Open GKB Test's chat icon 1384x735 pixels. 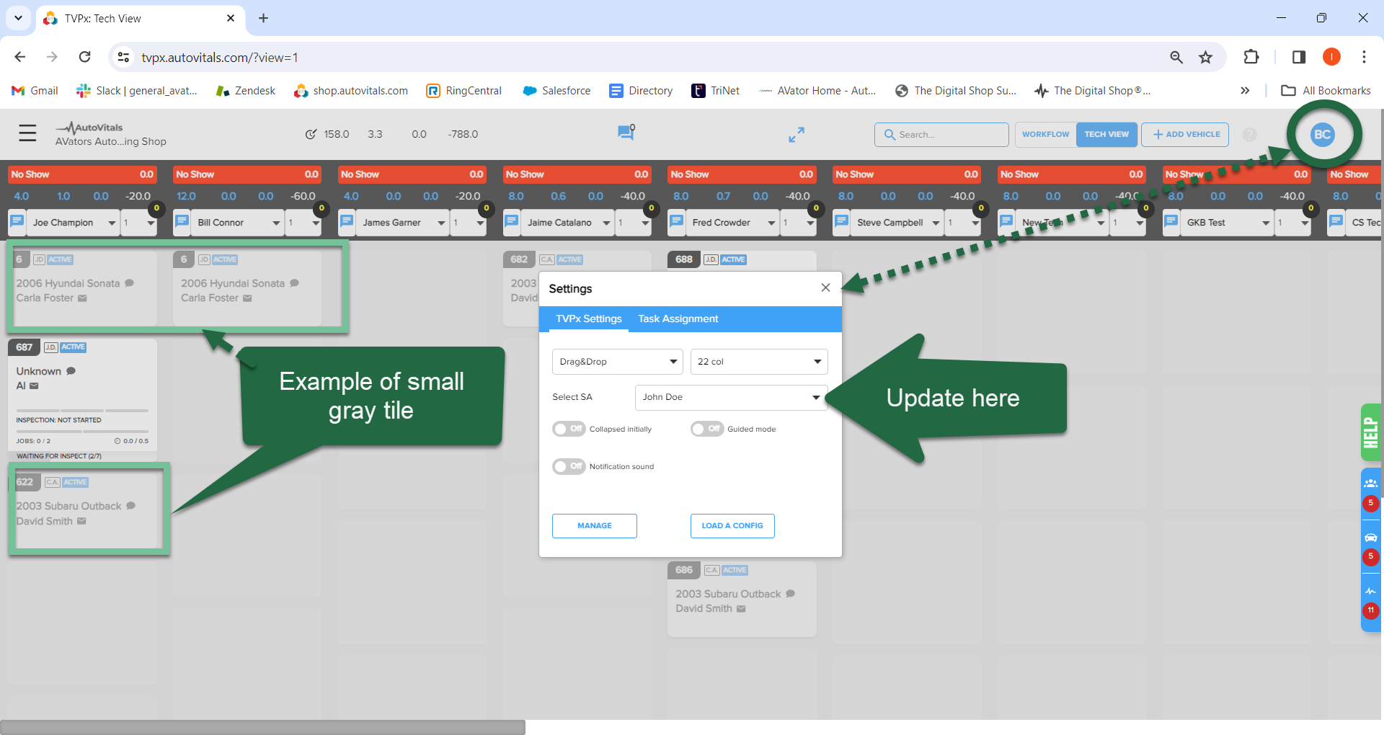tap(1171, 222)
